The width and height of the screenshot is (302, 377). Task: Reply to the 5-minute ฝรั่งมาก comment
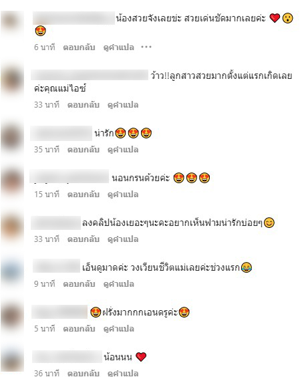click(79, 329)
